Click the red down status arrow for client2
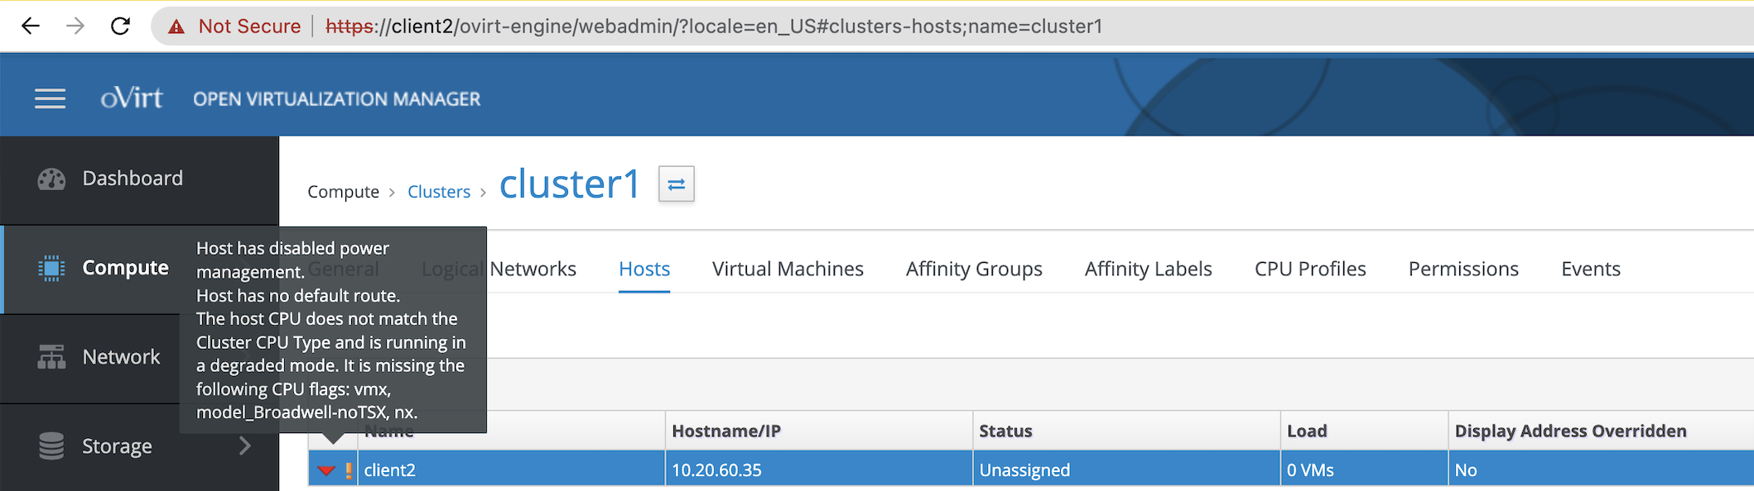 [325, 470]
